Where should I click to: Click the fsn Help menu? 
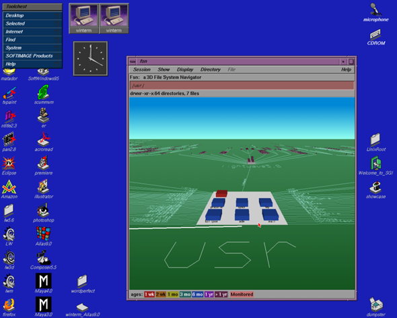click(346, 69)
